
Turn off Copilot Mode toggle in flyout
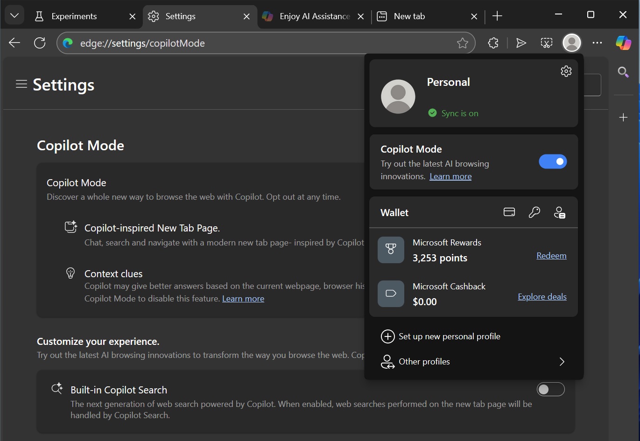click(553, 161)
